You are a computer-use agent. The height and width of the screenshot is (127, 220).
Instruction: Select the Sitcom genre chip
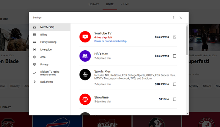(x=207, y=86)
